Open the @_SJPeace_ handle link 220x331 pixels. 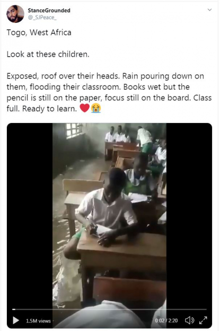pyautogui.click(x=42, y=18)
